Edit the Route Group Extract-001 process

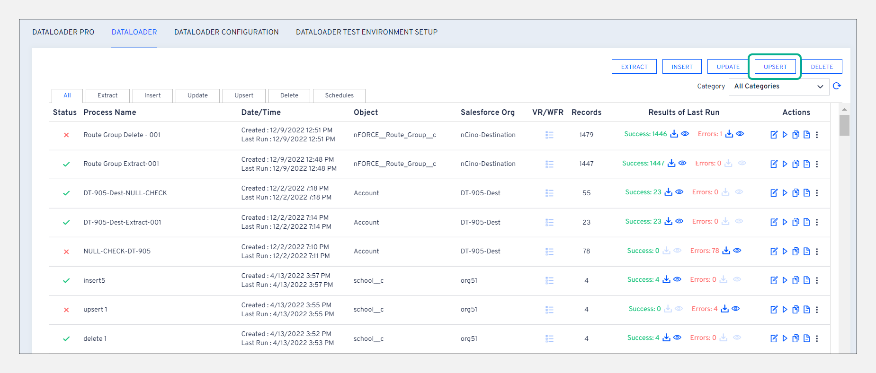point(774,164)
